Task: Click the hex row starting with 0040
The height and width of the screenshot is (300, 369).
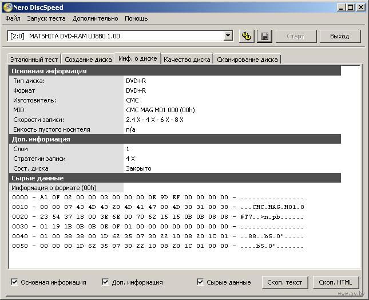Action: pos(158,236)
